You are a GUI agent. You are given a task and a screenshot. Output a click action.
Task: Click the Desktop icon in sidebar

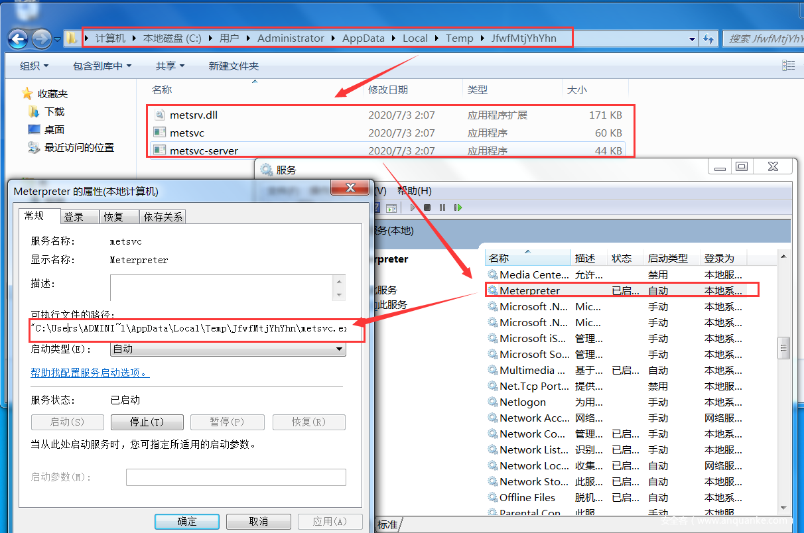[34, 129]
